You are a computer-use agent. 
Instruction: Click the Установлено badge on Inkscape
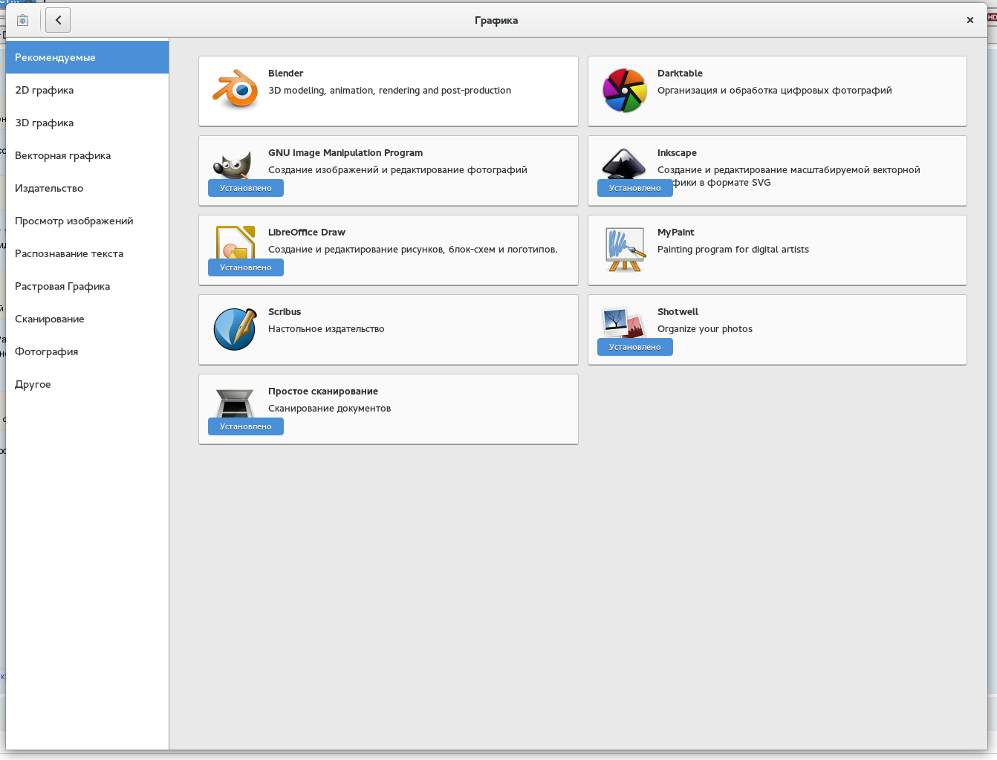635,188
